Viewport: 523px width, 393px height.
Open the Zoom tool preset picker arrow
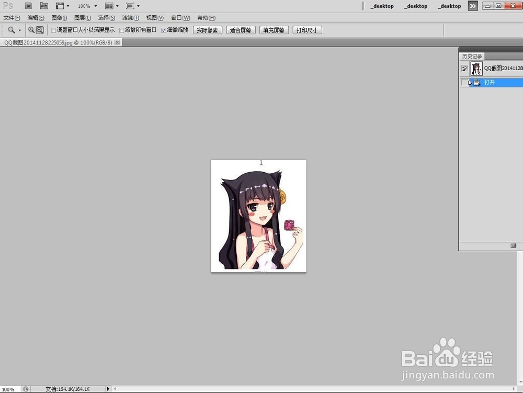click(20, 30)
